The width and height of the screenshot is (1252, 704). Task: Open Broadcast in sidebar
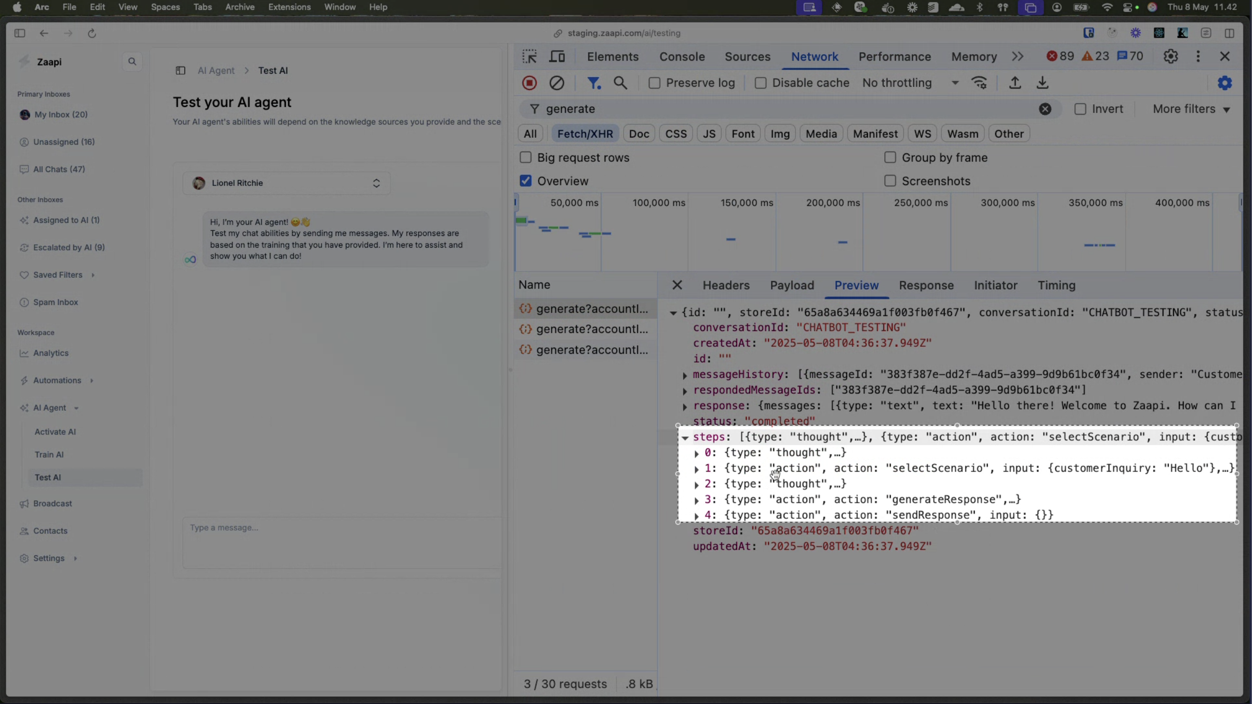click(52, 503)
